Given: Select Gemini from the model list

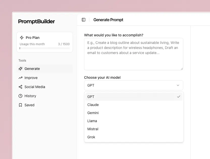Looking at the screenshot, I should tap(93, 113).
